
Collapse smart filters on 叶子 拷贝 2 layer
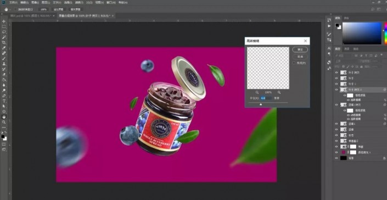385,90
